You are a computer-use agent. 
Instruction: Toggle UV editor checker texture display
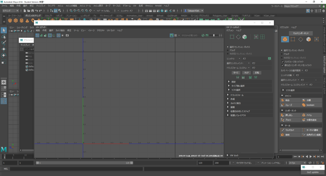(175, 36)
